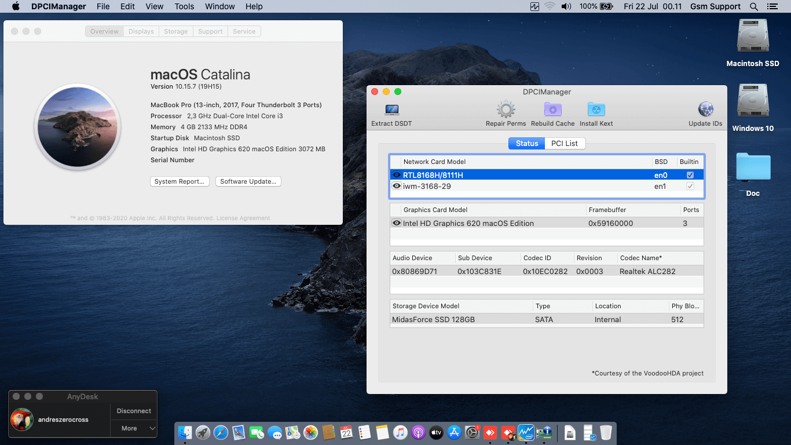Disconnect the AnyDesk session
791x445 pixels.
pos(134,411)
